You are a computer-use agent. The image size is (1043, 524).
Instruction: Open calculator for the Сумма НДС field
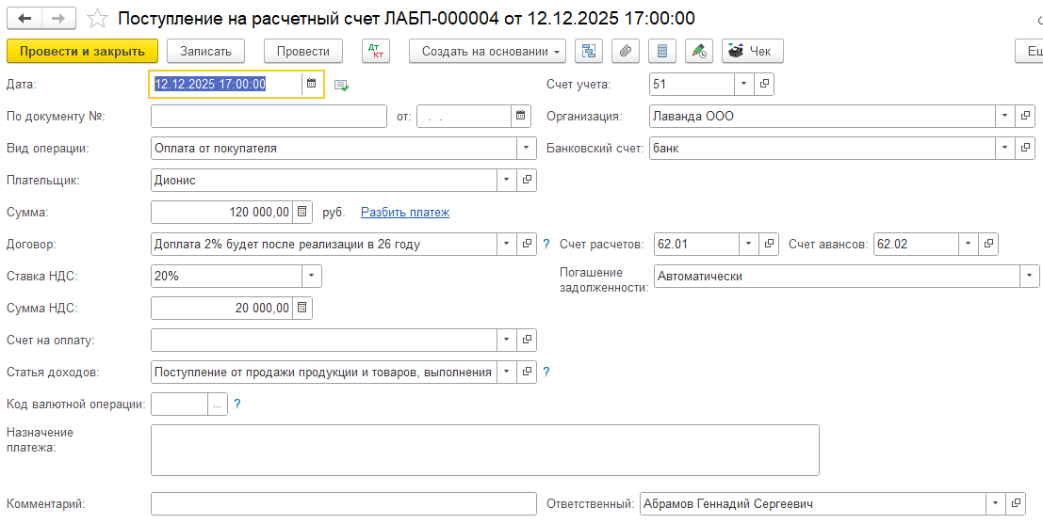point(301,309)
